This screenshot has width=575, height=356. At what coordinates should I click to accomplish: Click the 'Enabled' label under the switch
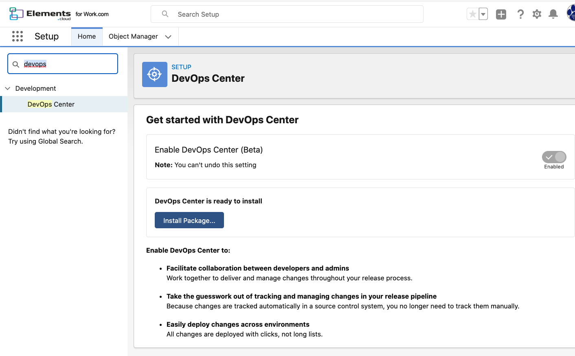click(554, 167)
